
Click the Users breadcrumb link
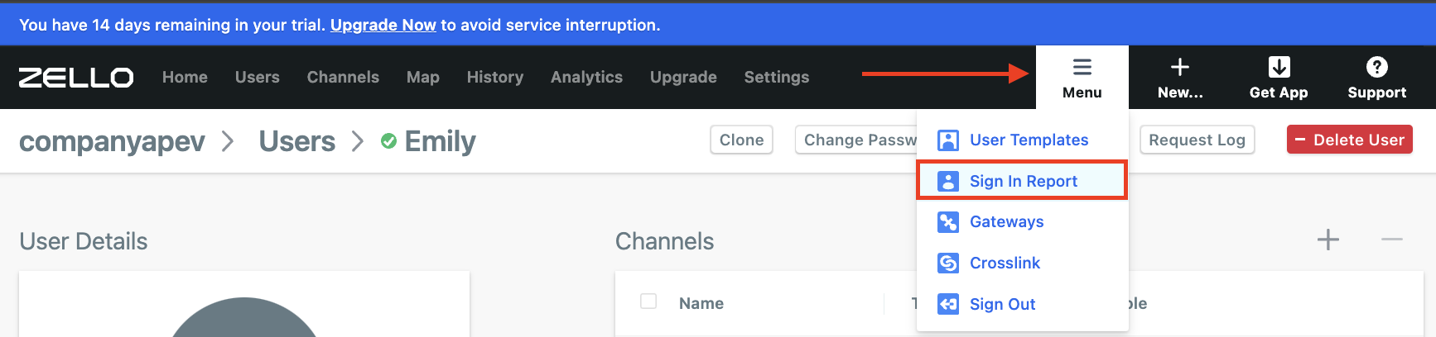[296, 141]
